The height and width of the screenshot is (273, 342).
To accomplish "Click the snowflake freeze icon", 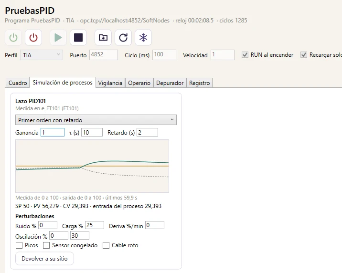I will (x=143, y=38).
